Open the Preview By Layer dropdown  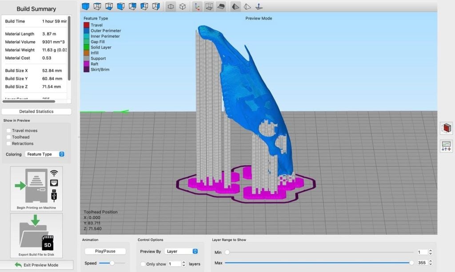181,251
